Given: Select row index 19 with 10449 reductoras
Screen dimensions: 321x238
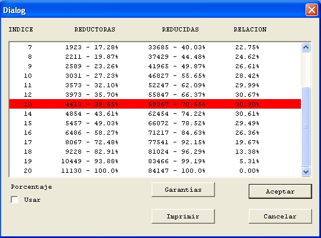Looking at the screenshot, I should click(x=155, y=161).
